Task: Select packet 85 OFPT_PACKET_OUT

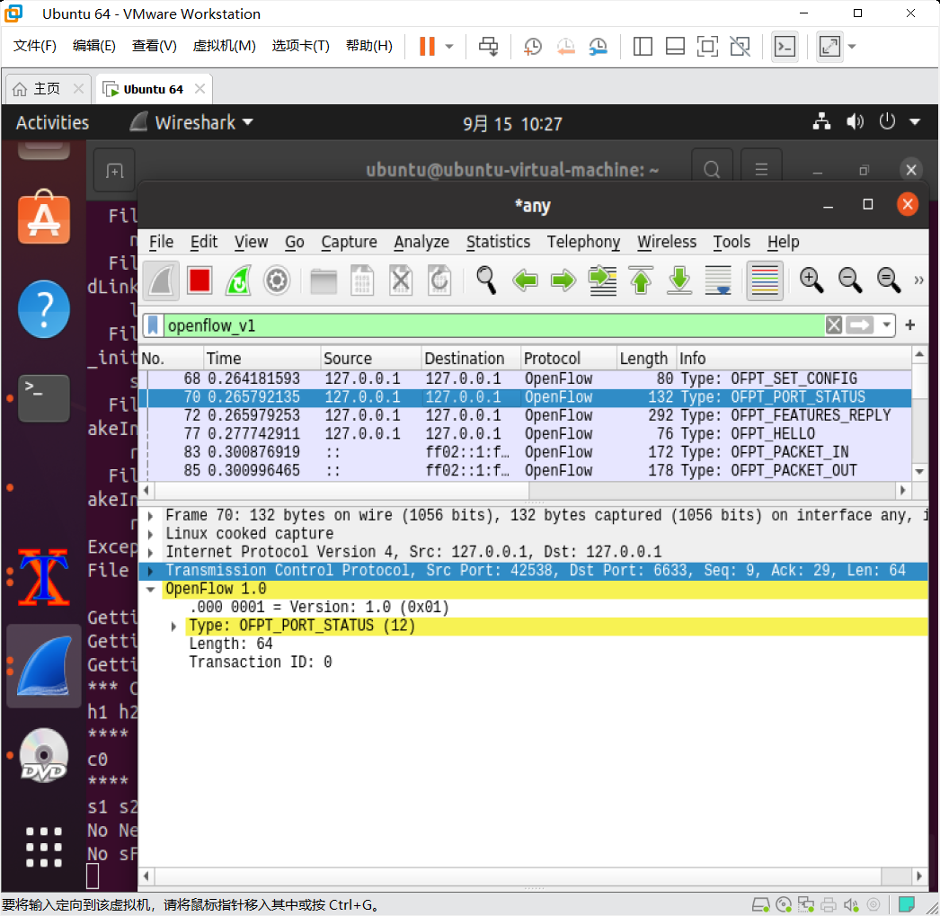Action: [525, 471]
